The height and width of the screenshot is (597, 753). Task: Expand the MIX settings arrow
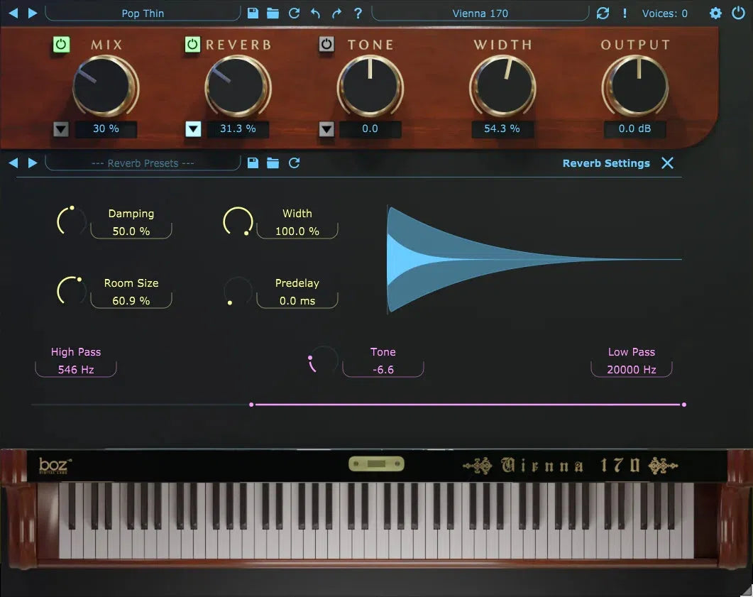click(60, 129)
